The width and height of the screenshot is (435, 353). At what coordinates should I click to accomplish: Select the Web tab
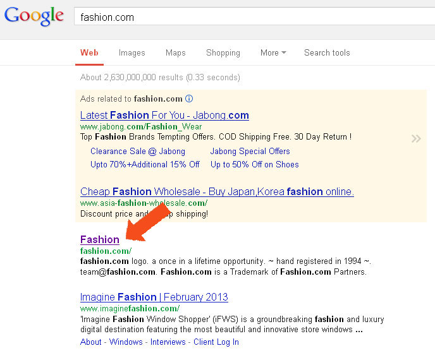(x=89, y=53)
